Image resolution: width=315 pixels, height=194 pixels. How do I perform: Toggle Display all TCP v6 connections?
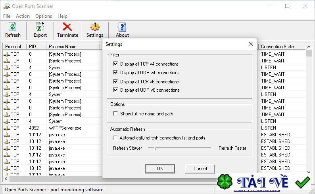click(x=115, y=81)
